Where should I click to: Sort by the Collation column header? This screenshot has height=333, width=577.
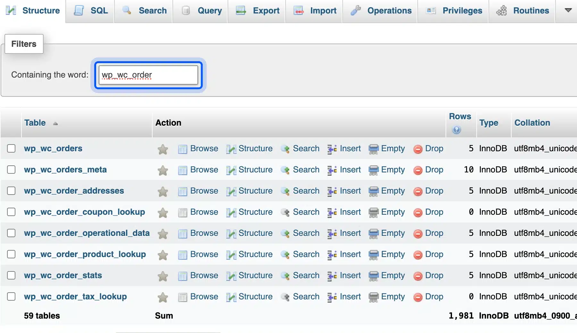click(x=532, y=123)
